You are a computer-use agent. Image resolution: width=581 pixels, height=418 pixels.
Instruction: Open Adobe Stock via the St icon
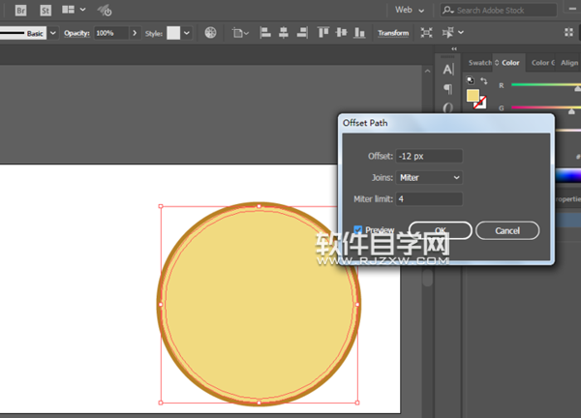click(x=45, y=10)
